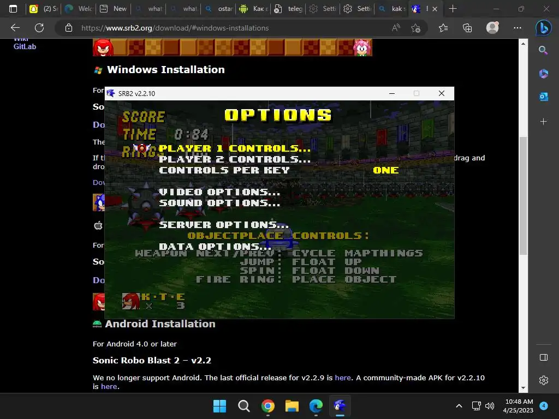
Task: Click the Edge tab actions menu icon
Action: click(x=13, y=9)
